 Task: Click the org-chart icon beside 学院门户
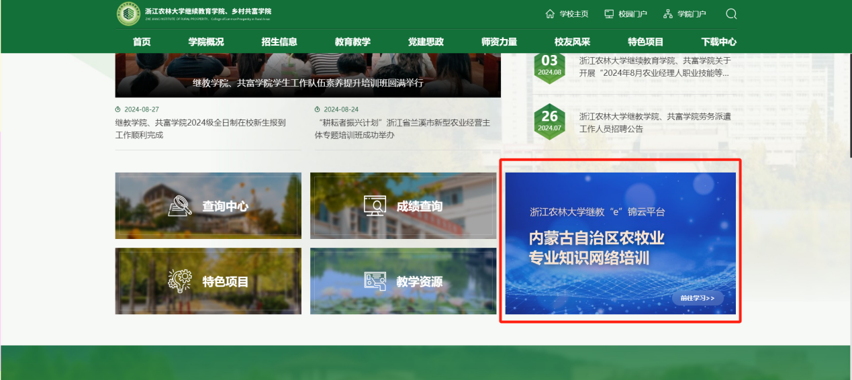pyautogui.click(x=667, y=14)
